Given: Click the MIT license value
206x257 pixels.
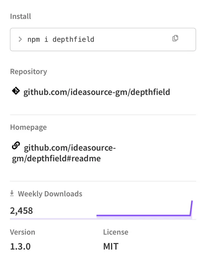Looking at the screenshot, I should click(x=111, y=246).
